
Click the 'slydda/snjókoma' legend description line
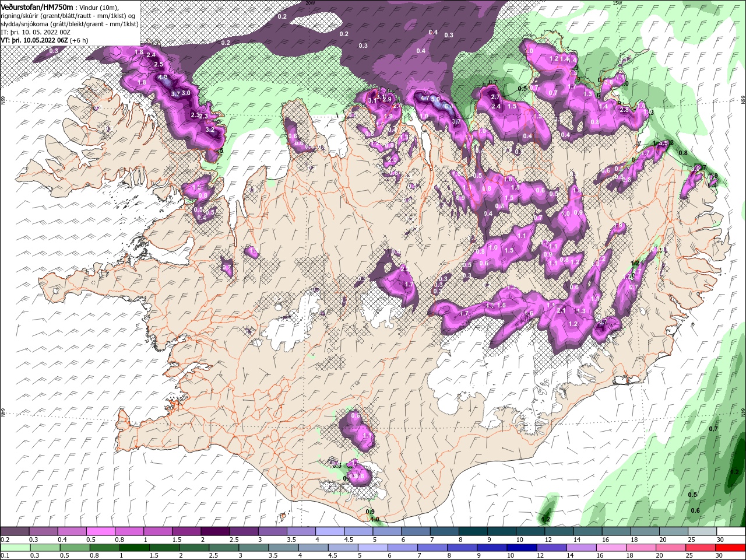coord(69,24)
